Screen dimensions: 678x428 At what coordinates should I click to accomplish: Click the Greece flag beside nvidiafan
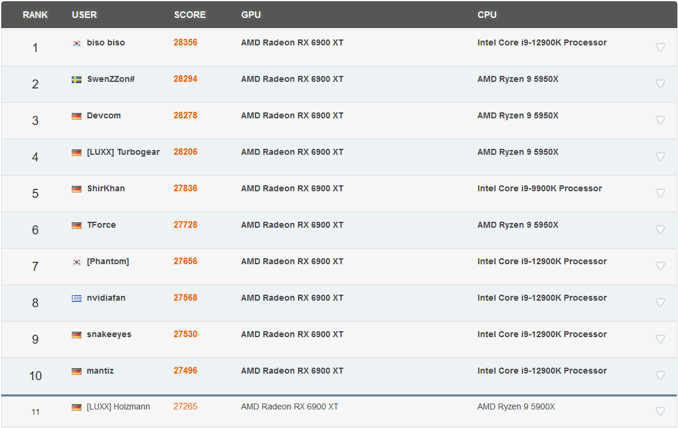pos(77,298)
